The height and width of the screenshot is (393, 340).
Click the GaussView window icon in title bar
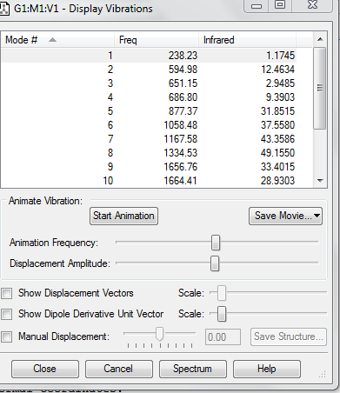[4, 9]
